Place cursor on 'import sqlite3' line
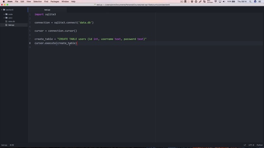Viewport: 264px width, 148px height. click(x=45, y=14)
